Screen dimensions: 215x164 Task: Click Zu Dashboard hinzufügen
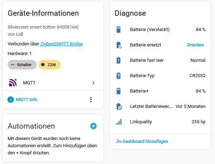(142, 141)
